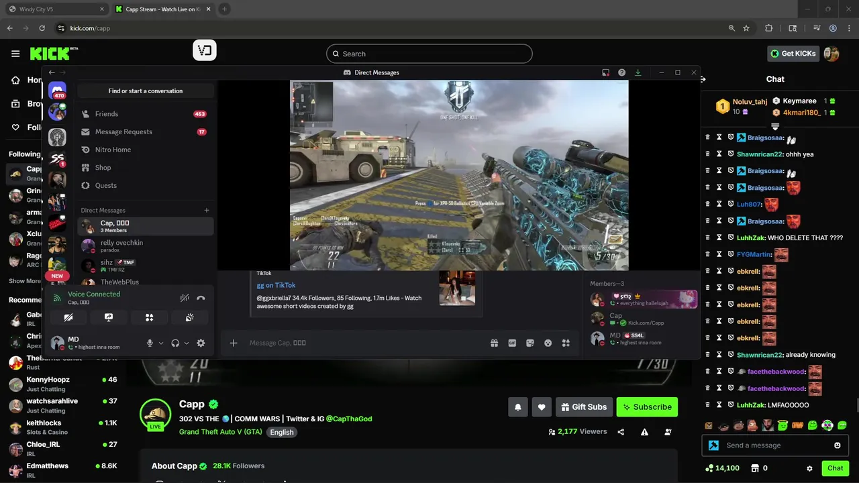859x483 pixels.
Task: Collapse the Kick chat panel arrow
Action: [703, 79]
